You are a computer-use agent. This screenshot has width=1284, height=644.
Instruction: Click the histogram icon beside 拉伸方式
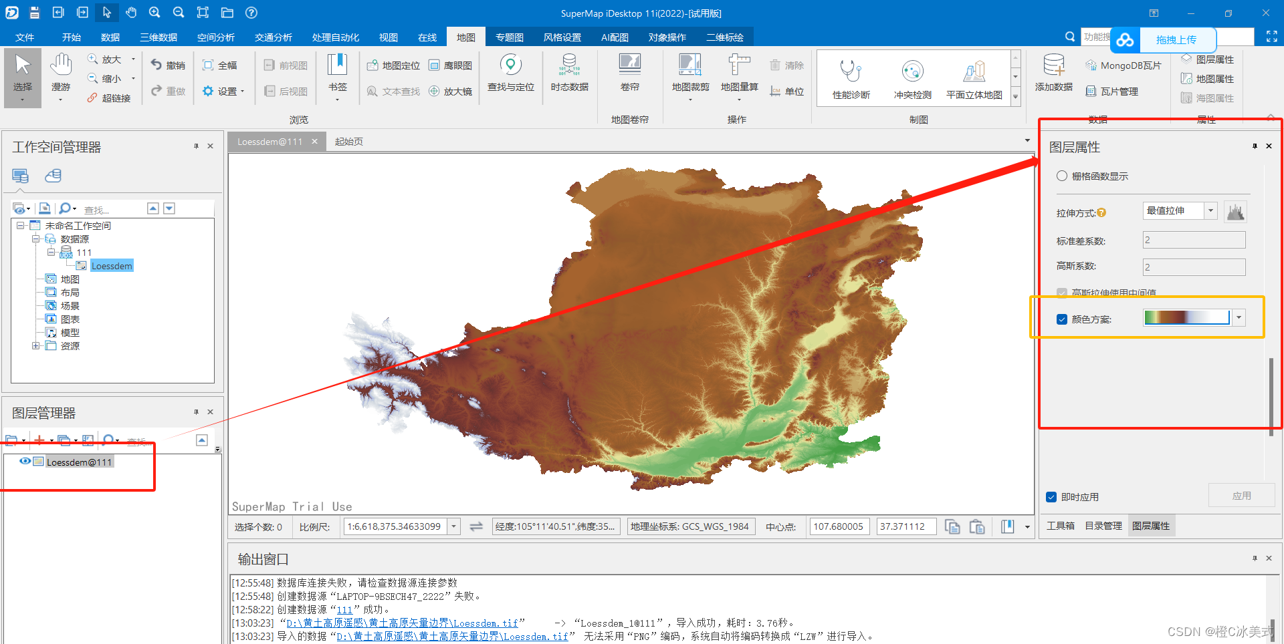pyautogui.click(x=1235, y=211)
